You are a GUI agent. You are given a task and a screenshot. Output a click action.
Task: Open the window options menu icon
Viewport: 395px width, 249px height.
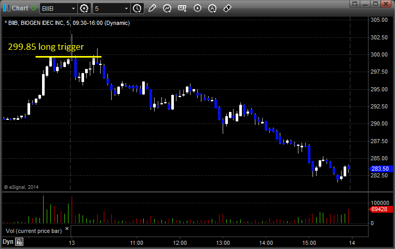pyautogui.click(x=355, y=4)
